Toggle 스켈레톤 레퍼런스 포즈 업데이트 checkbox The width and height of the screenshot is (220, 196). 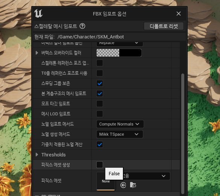click(x=100, y=63)
